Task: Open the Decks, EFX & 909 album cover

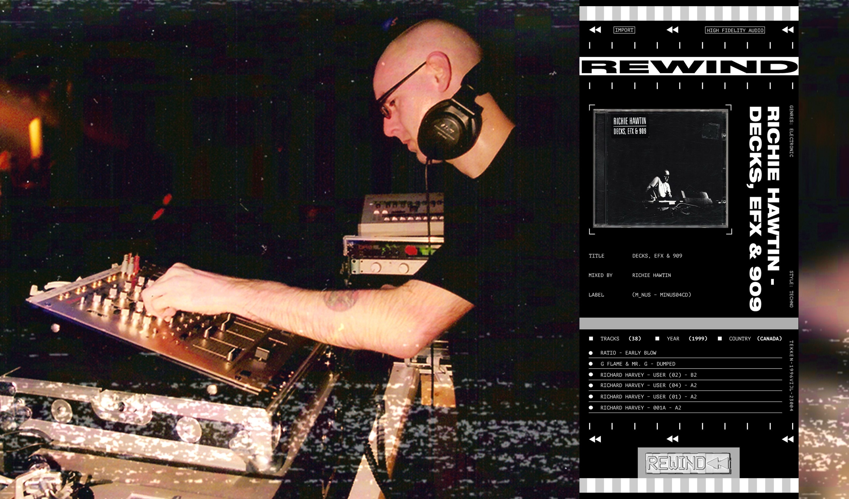Action: [660, 168]
